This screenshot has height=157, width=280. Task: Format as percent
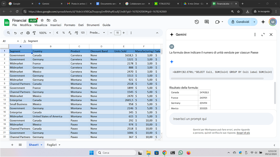click(x=64, y=33)
